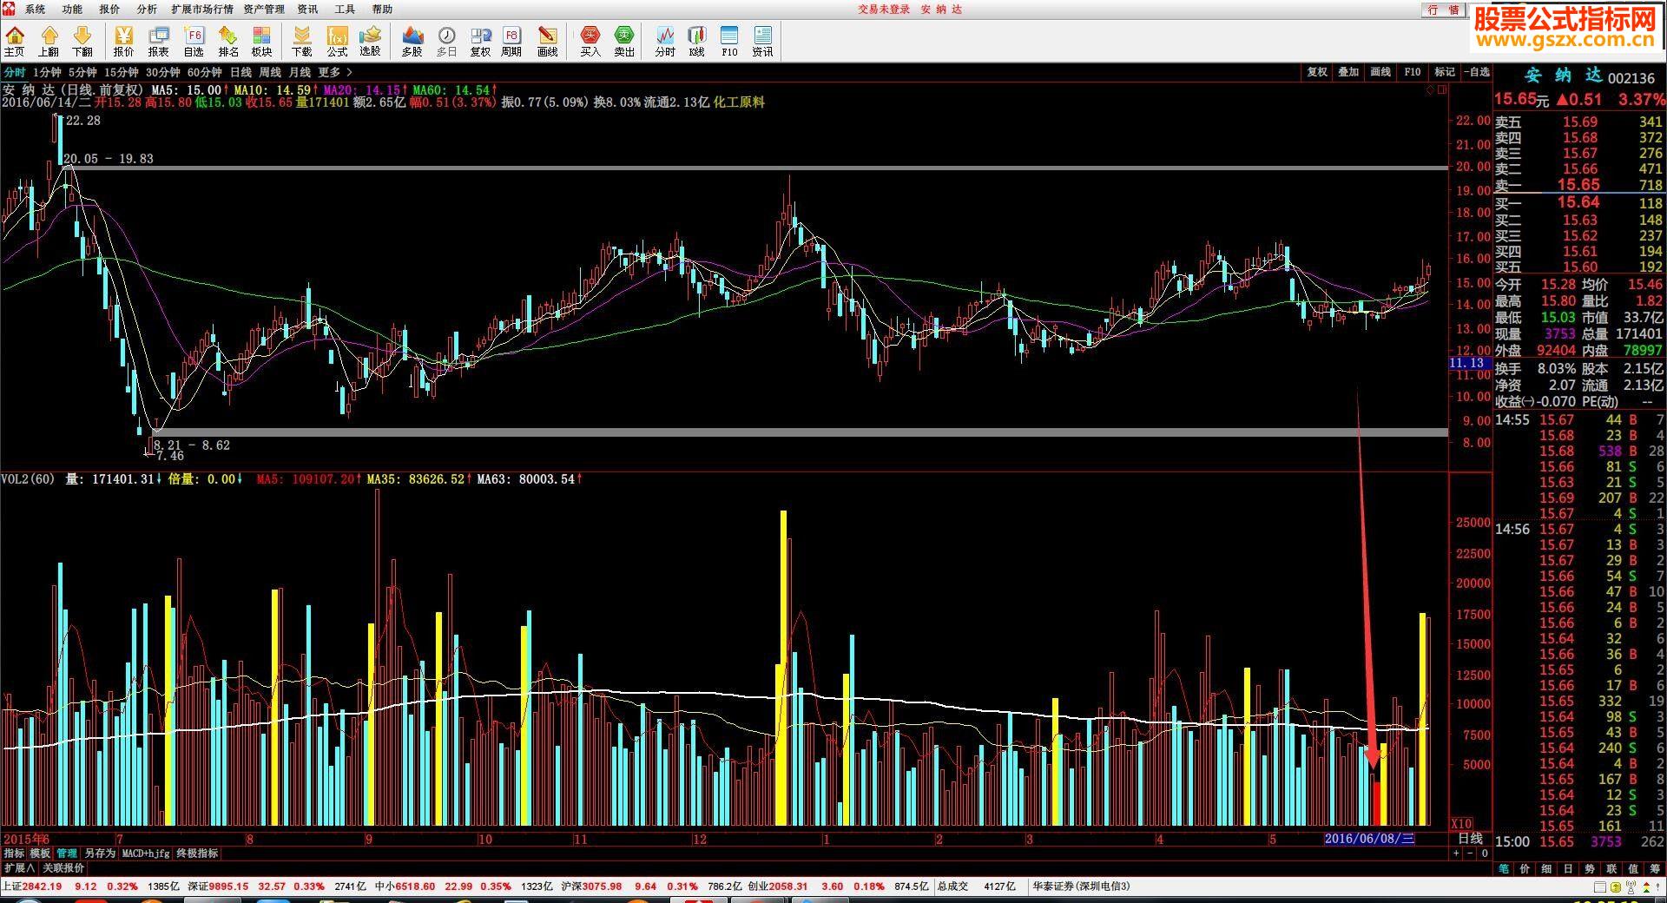
Task: Click the 叠加 overlay button
Action: [x=1348, y=72]
